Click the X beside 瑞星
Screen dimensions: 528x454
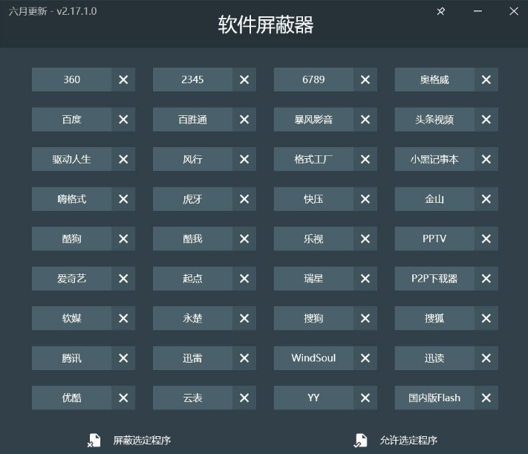click(365, 279)
